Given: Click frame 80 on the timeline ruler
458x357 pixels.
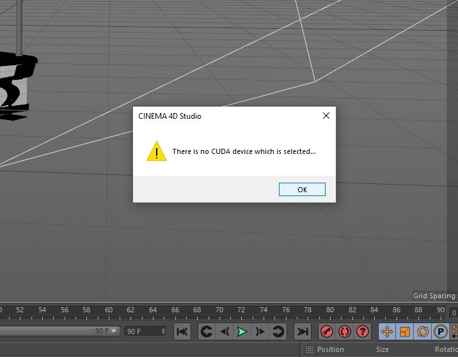Looking at the screenshot, I should click(x=330, y=310).
